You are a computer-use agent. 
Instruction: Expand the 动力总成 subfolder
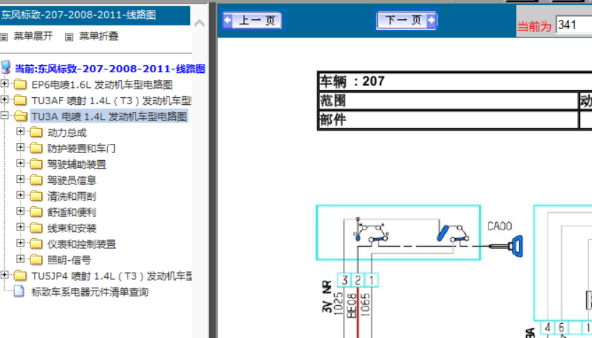[21, 131]
